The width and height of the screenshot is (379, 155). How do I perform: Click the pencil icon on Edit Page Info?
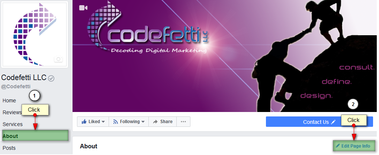(x=338, y=146)
